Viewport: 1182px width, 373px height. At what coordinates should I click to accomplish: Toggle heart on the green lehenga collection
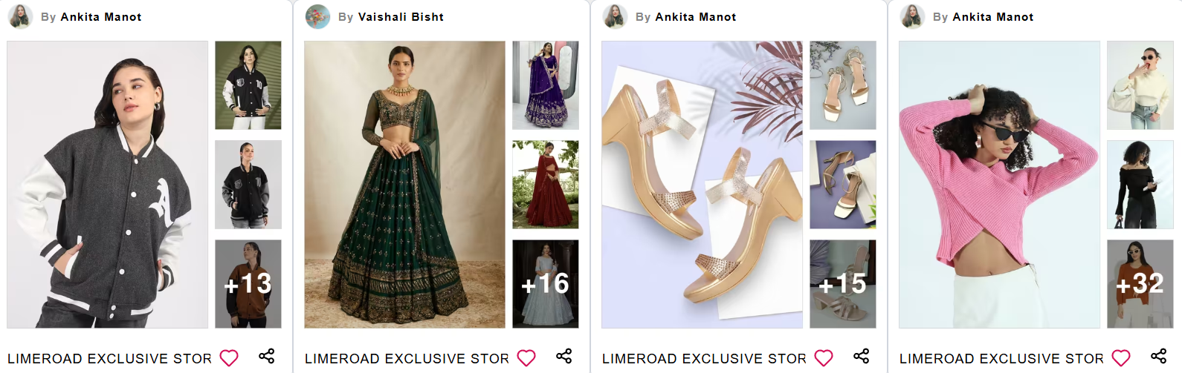pyautogui.click(x=526, y=358)
